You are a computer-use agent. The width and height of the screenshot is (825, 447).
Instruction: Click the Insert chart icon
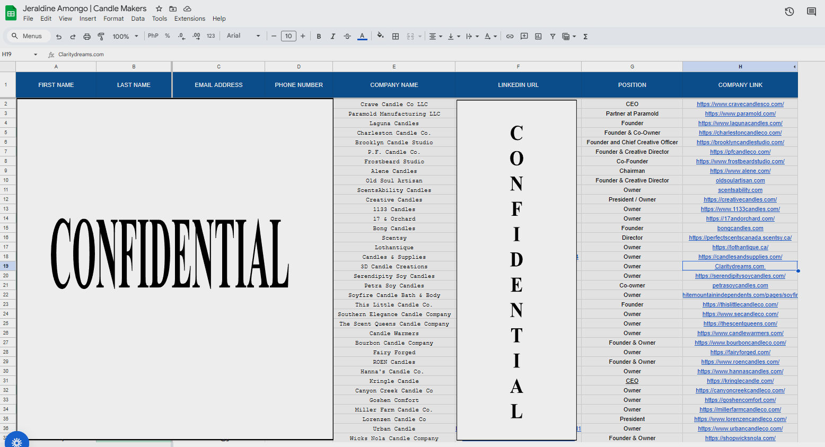pyautogui.click(x=538, y=37)
